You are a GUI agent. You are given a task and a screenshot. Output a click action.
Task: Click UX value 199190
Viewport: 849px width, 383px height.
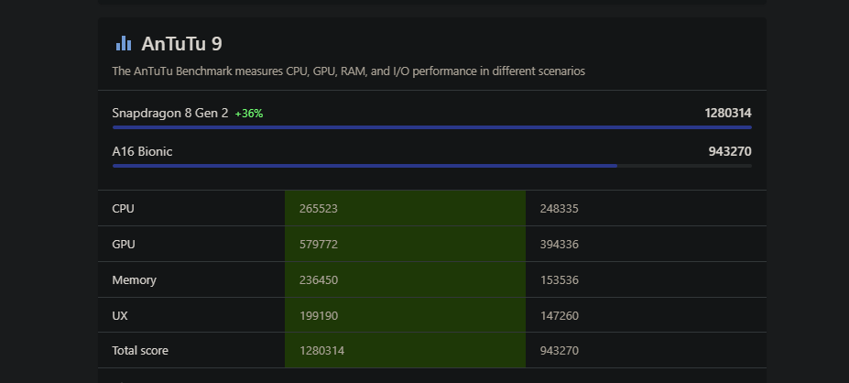point(319,316)
